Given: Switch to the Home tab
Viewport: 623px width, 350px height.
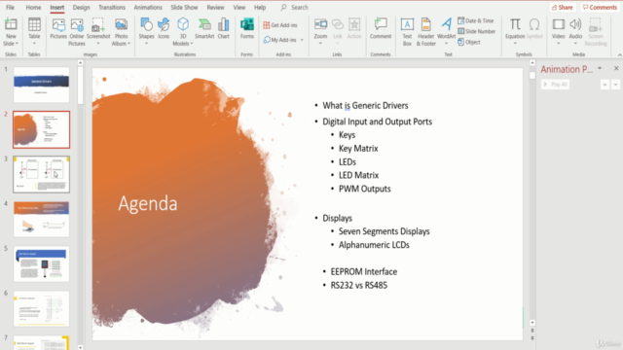Looking at the screenshot, I should pos(33,7).
